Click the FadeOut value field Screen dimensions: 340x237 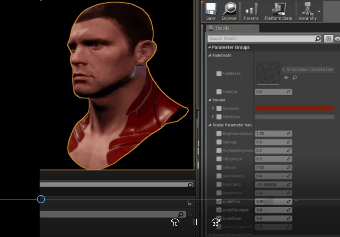coord(273,92)
